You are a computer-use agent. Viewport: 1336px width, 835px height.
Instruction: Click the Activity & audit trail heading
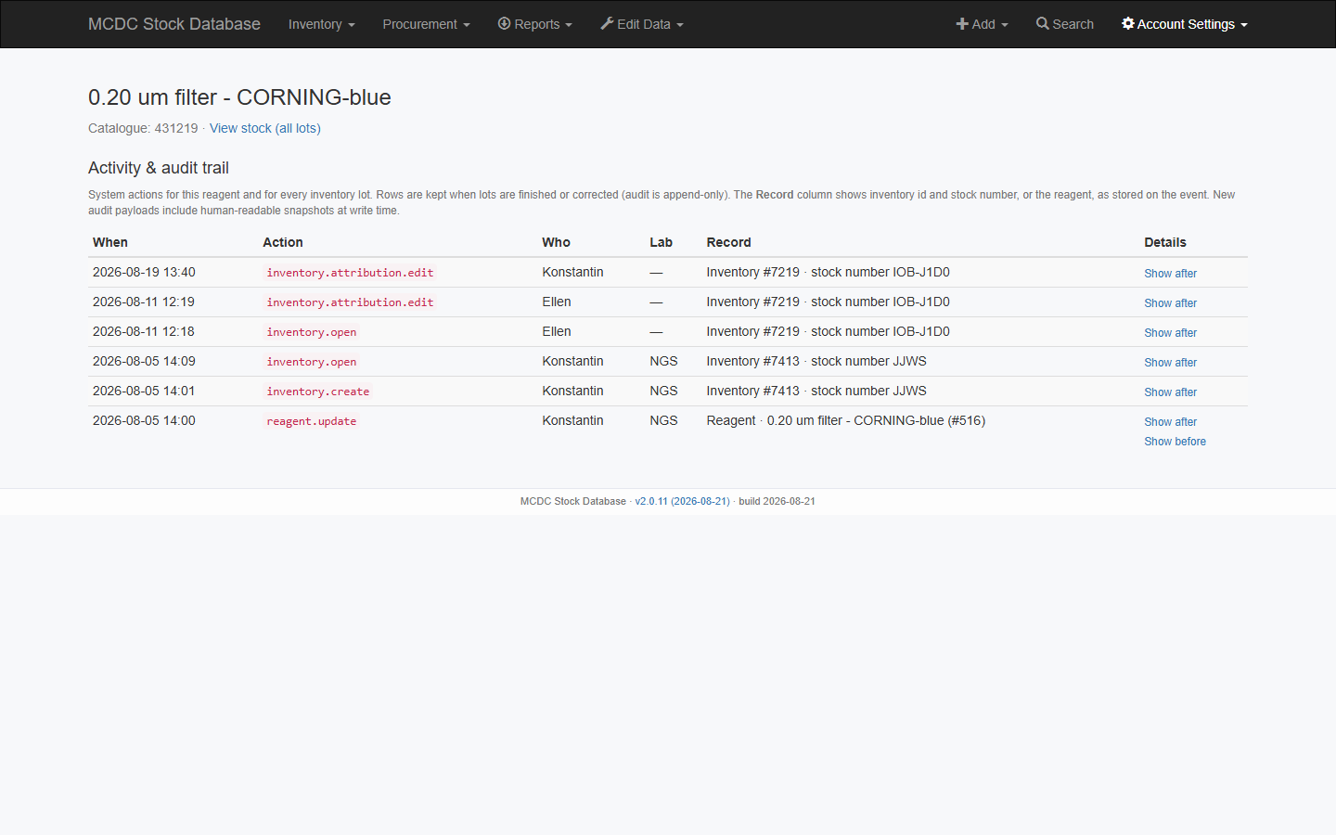(x=159, y=168)
